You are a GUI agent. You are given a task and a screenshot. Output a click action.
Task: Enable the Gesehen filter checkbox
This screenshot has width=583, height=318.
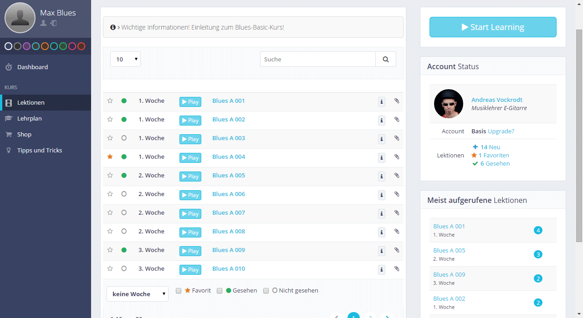(220, 291)
